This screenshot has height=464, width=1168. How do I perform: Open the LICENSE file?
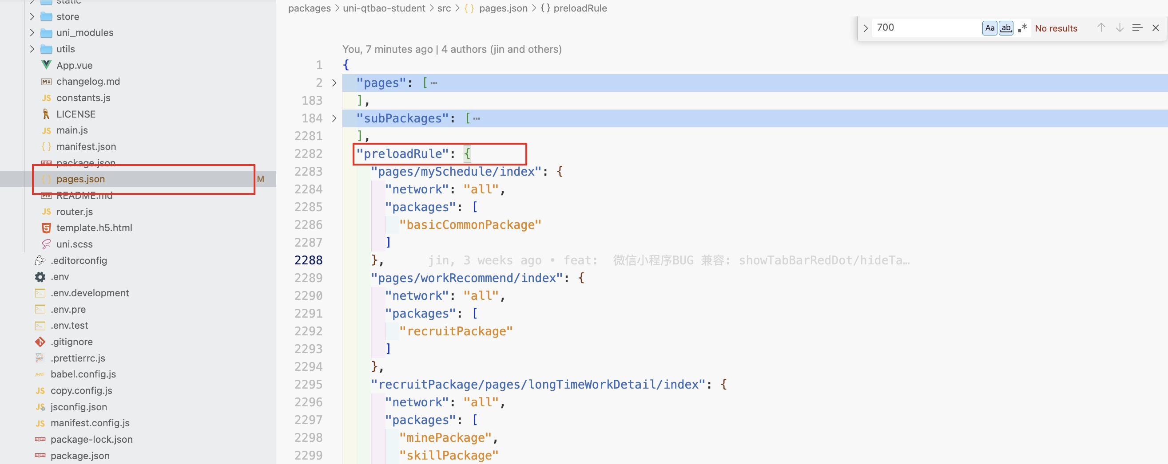click(76, 114)
